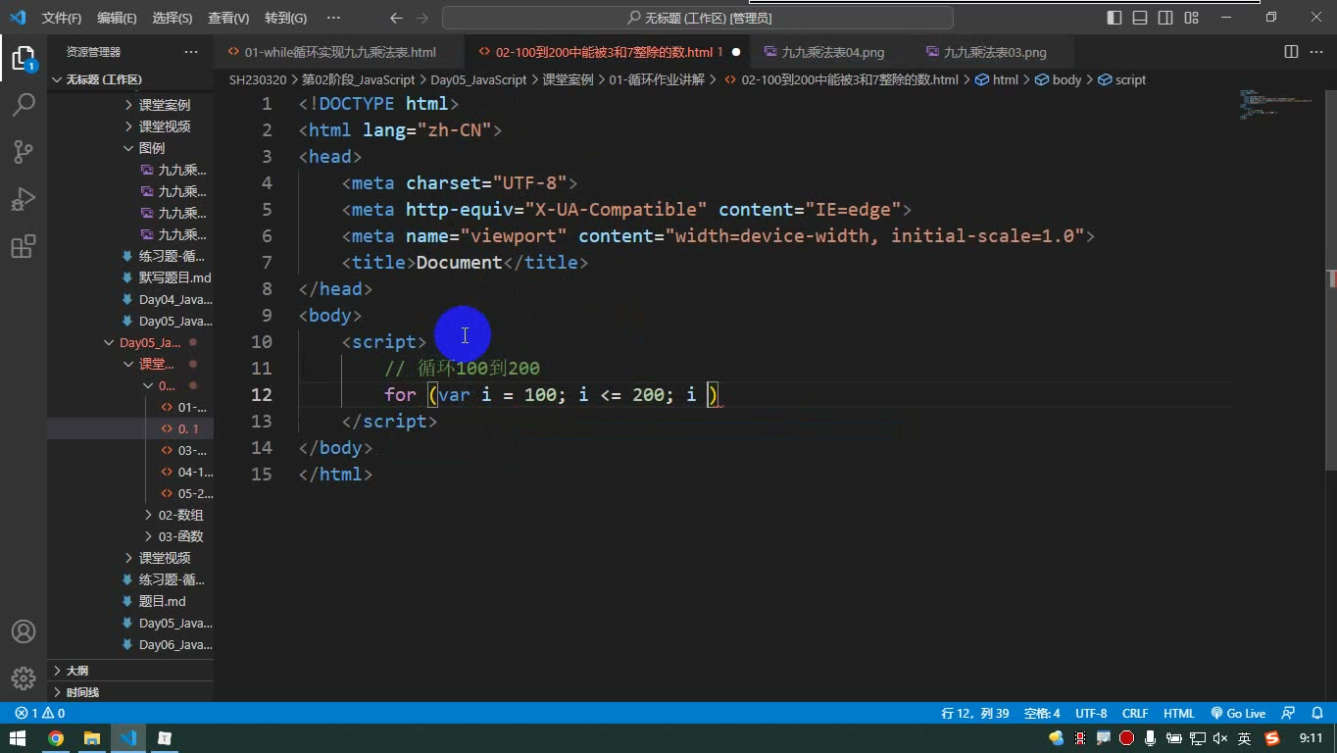Image resolution: width=1337 pixels, height=753 pixels.
Task: Expand the 大纲 outline section
Action: coord(130,671)
